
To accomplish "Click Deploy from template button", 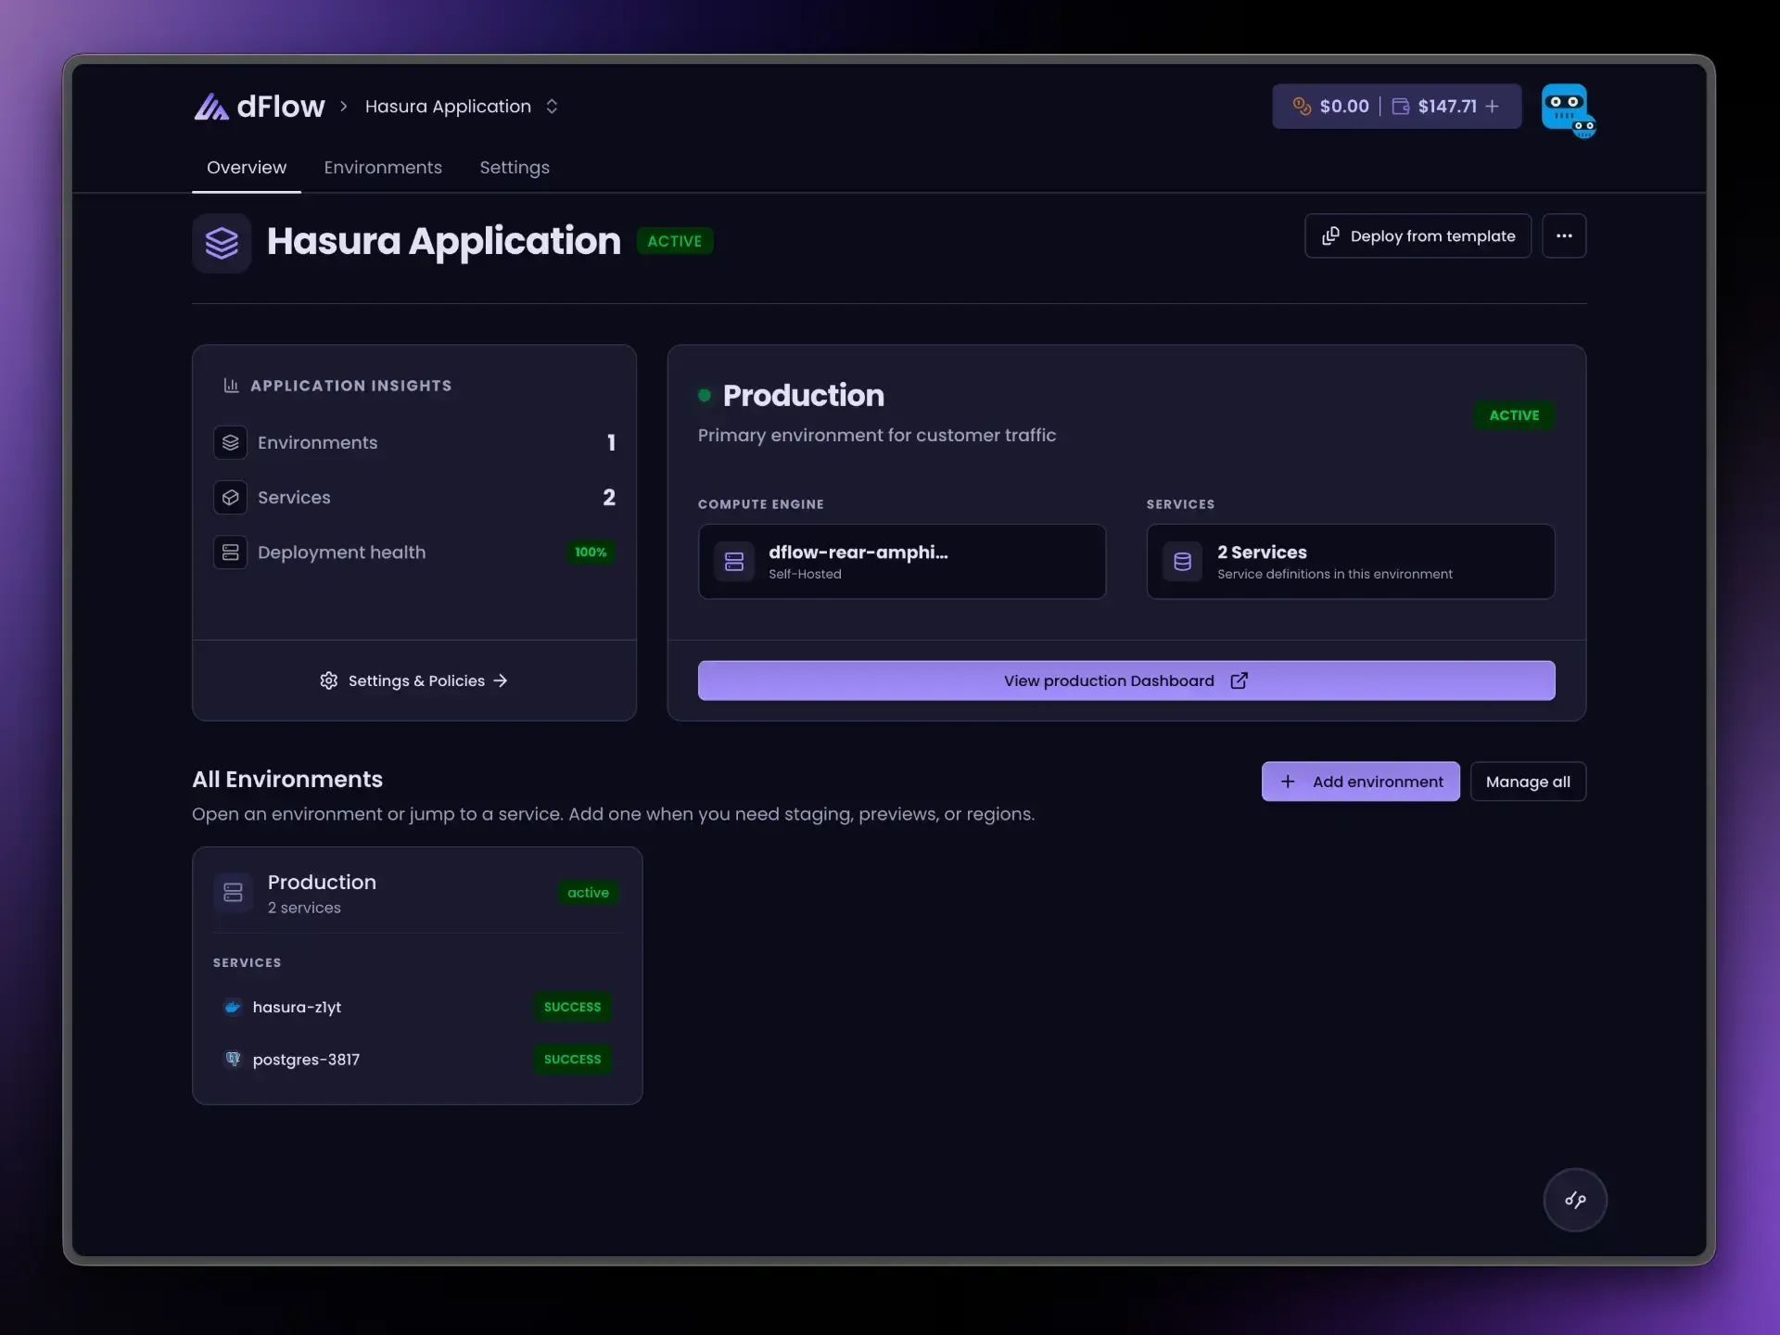I will pyautogui.click(x=1418, y=235).
